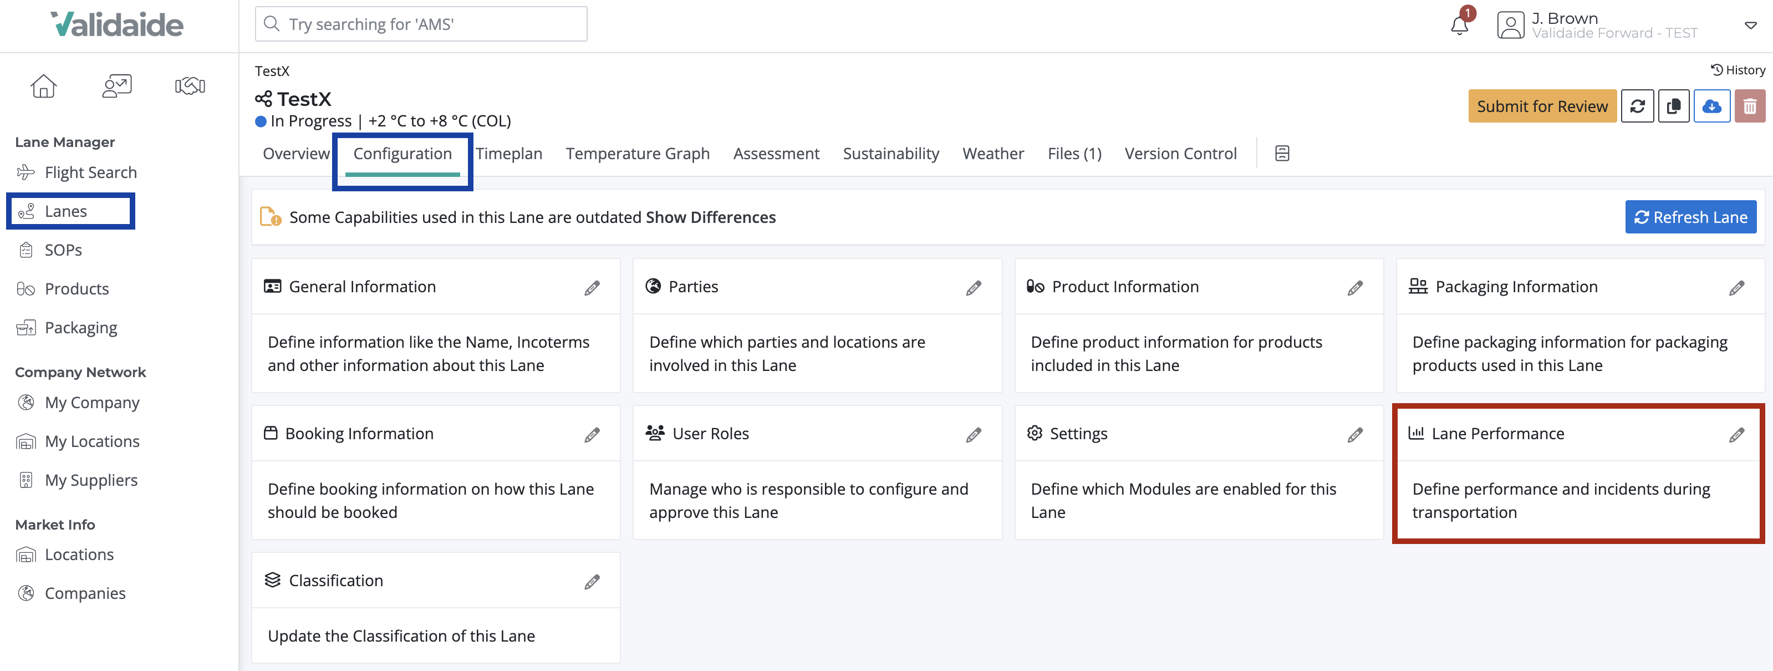Edit User Roles with pencil icon

tap(973, 434)
